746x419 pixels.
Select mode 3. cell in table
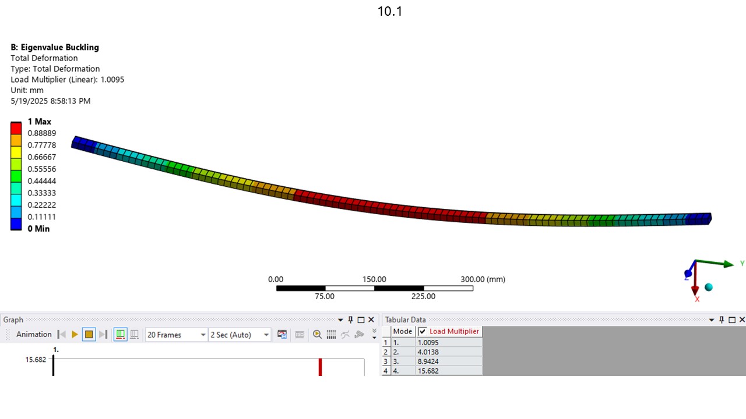pos(403,361)
